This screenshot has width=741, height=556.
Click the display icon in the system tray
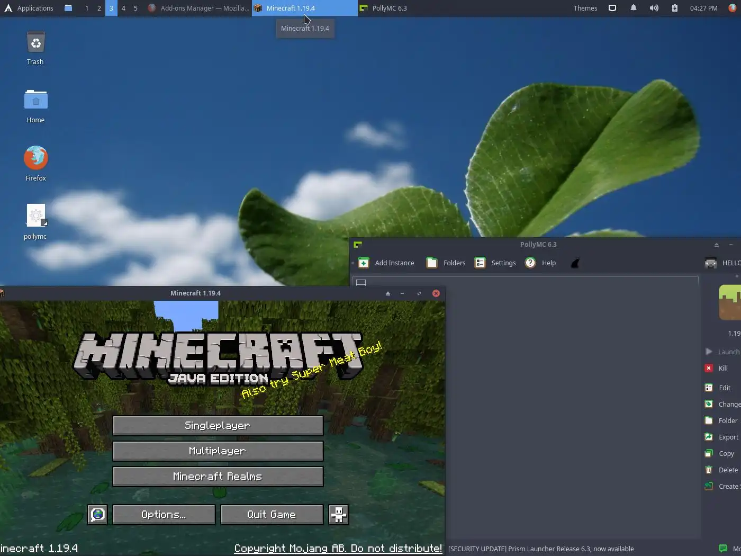612,8
